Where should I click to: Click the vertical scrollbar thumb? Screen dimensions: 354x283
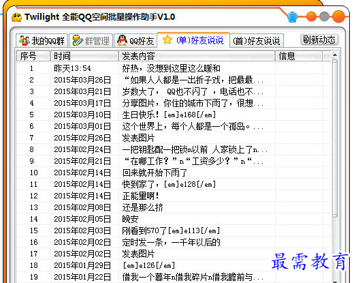tap(335, 138)
